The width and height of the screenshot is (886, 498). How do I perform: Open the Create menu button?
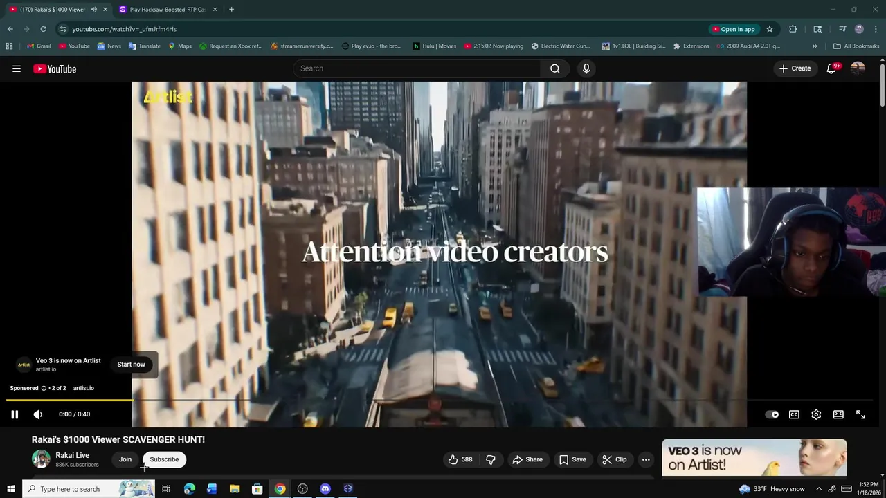pyautogui.click(x=795, y=68)
